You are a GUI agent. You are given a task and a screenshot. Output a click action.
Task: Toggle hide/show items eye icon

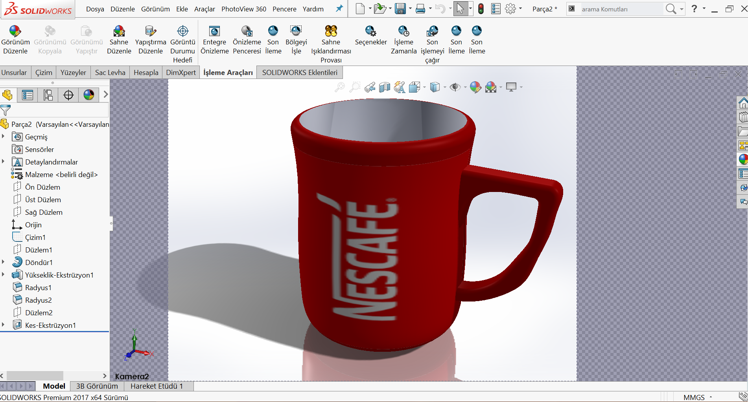click(x=455, y=87)
